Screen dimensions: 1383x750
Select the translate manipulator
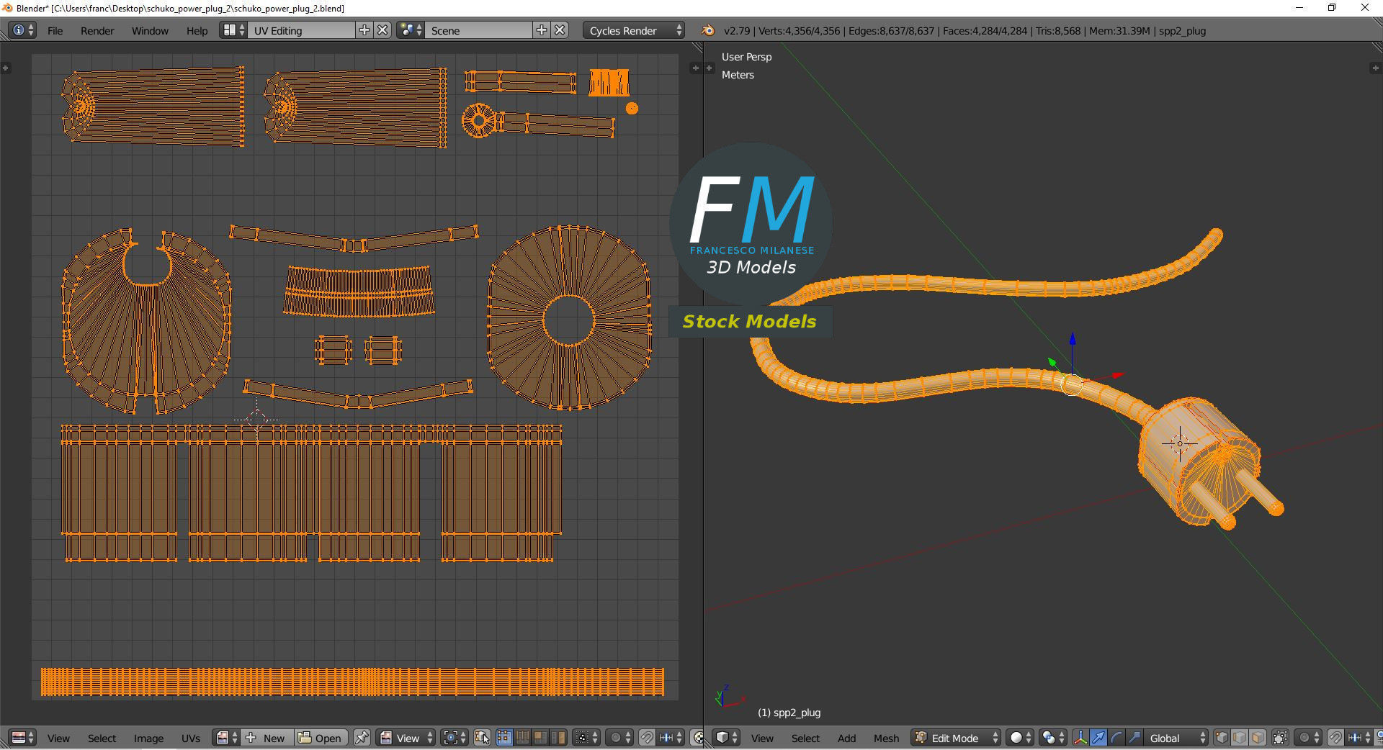1098,738
